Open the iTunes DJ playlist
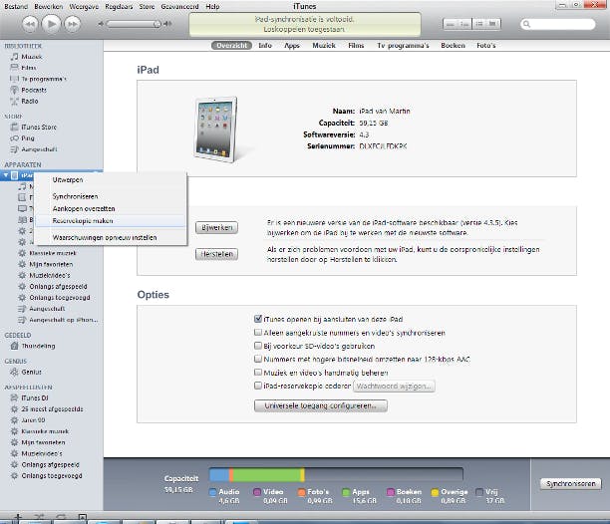This screenshot has width=610, height=524. [35, 398]
